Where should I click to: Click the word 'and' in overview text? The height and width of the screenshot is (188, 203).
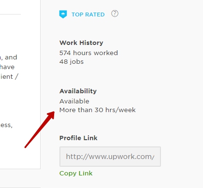(11, 57)
